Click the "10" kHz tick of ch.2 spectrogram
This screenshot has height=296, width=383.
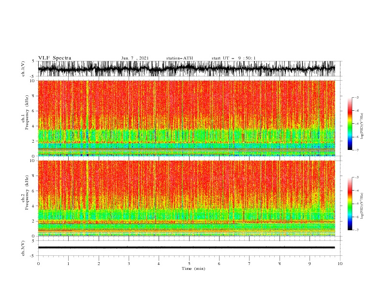coord(33,161)
